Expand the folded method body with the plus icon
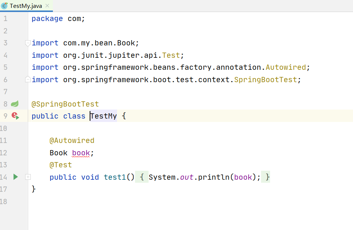This screenshot has height=230, width=353. [28, 177]
